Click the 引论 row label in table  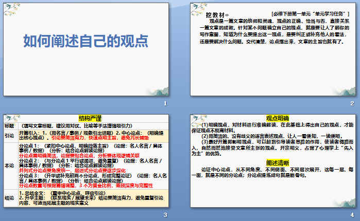pos(9,136)
